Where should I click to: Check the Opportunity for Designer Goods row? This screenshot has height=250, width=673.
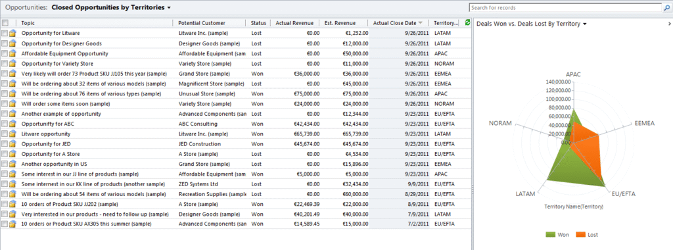pyautogui.click(x=5, y=43)
